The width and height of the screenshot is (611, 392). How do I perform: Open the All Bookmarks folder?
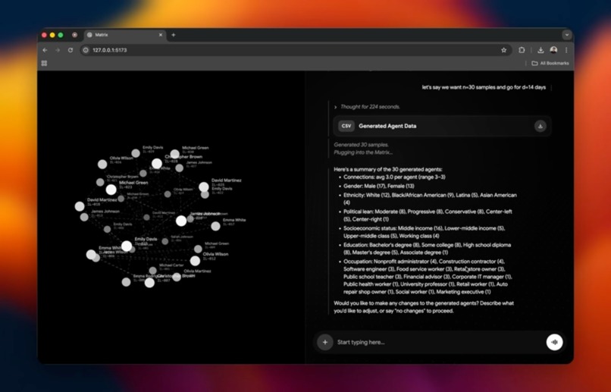coord(550,63)
